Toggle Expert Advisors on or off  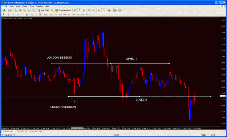coord(63,10)
